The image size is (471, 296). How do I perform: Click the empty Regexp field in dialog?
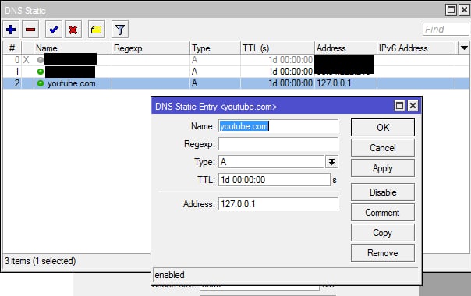(278, 144)
